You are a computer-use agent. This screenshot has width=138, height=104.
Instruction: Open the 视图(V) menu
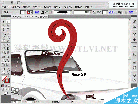coord(68,7)
